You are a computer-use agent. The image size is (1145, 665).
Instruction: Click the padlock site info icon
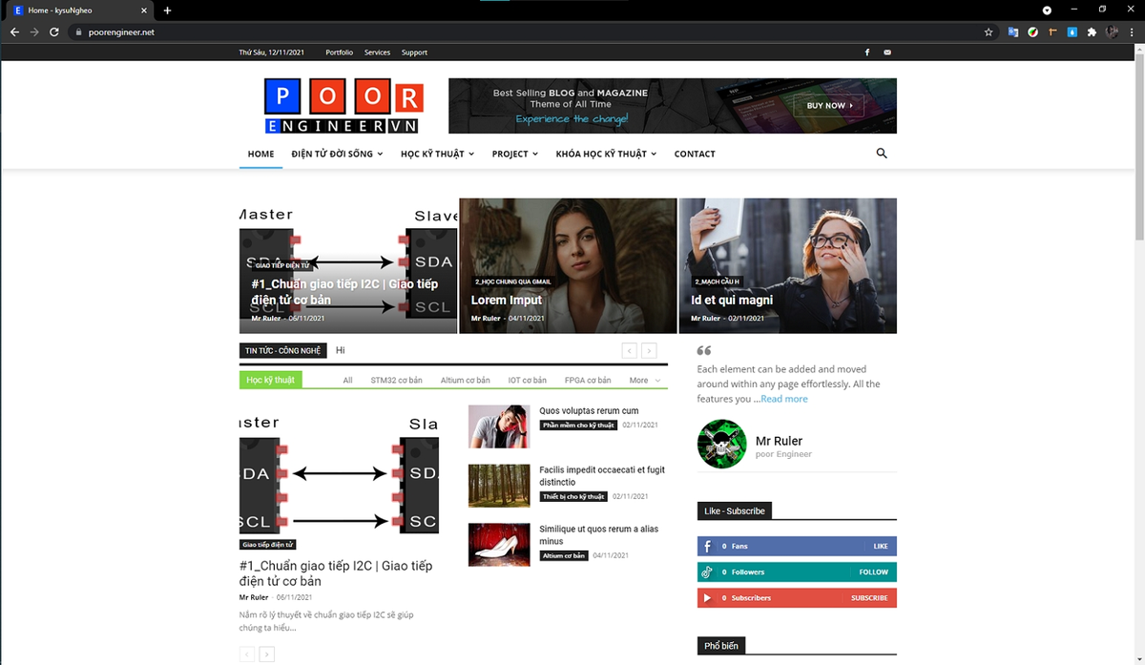point(79,31)
